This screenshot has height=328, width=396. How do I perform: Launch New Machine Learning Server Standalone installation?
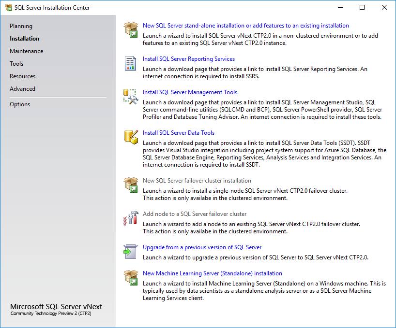pyautogui.click(x=213, y=273)
